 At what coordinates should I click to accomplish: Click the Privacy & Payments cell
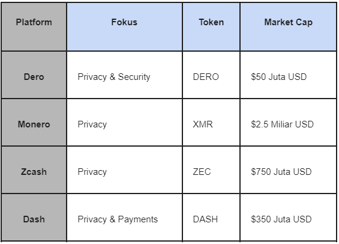tap(124, 218)
